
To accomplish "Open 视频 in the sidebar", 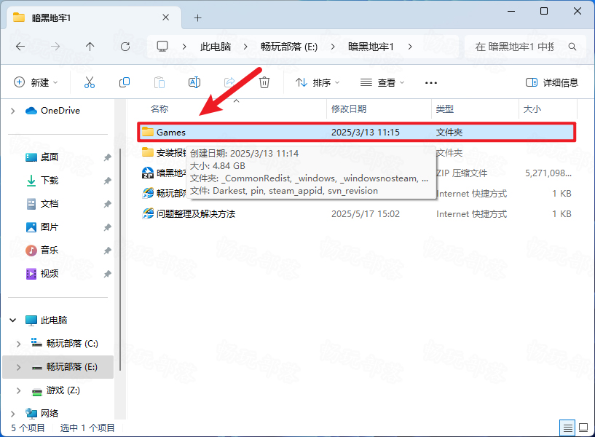I will [50, 274].
